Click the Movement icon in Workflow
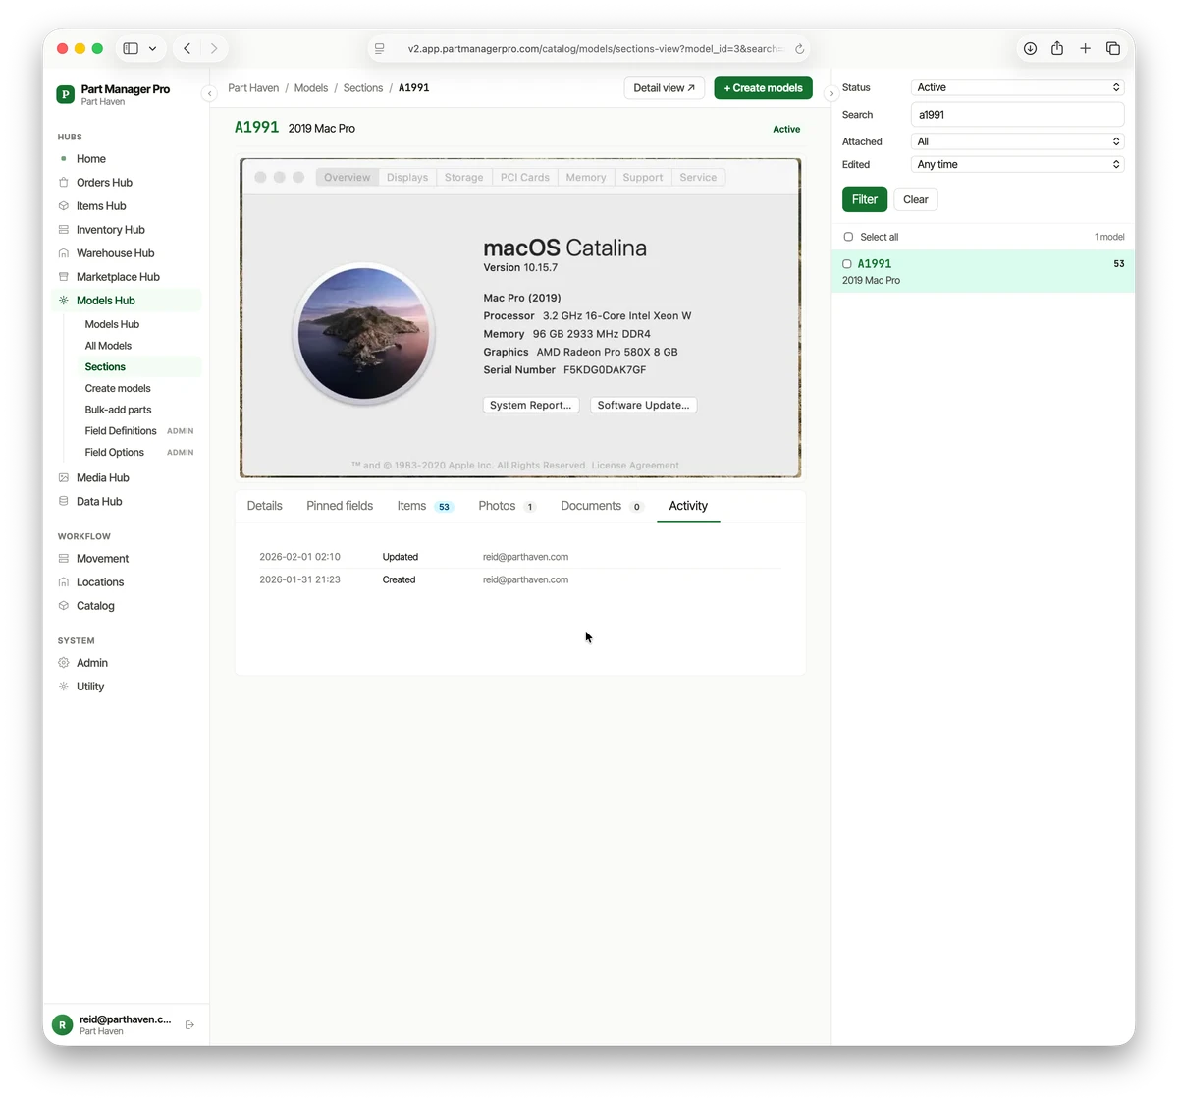This screenshot has width=1178, height=1102. [x=64, y=559]
